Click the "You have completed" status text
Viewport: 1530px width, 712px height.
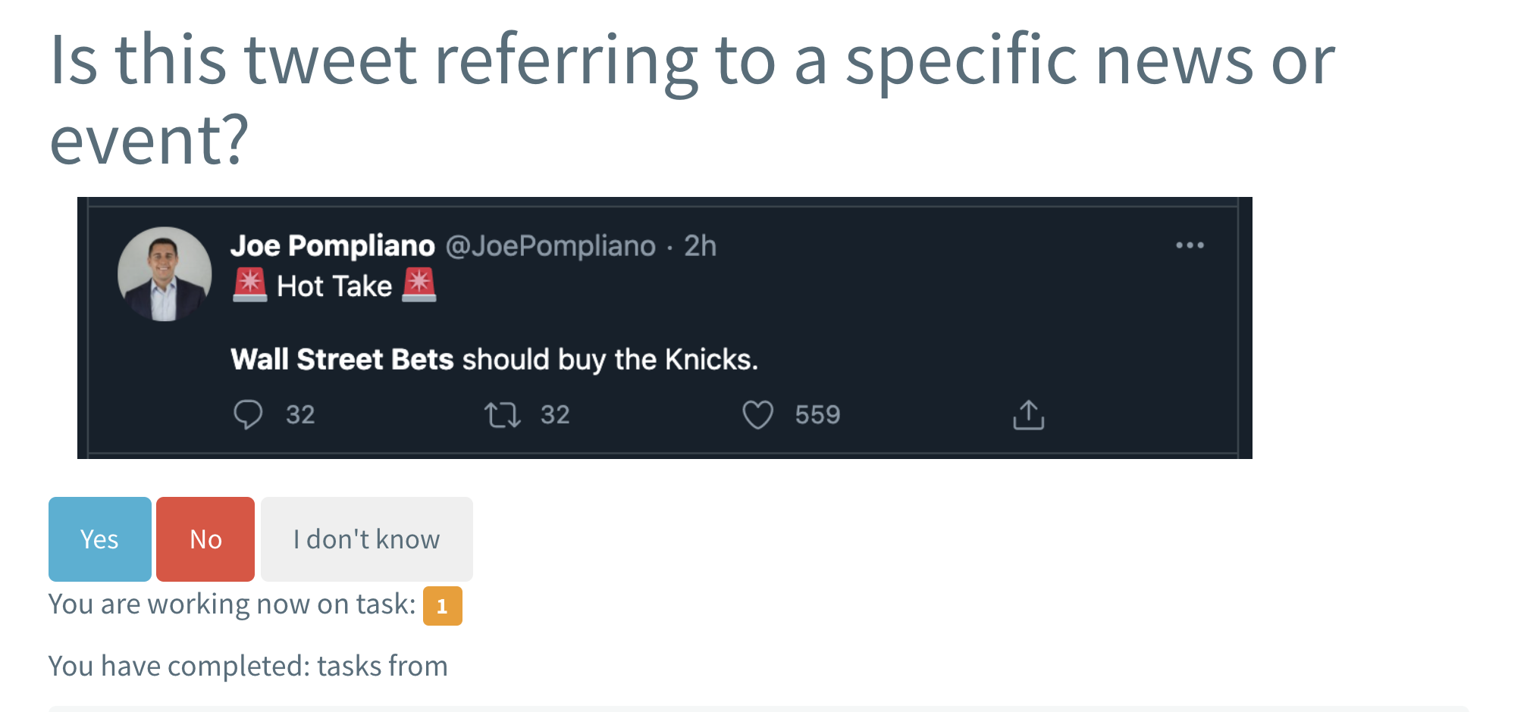point(248,666)
